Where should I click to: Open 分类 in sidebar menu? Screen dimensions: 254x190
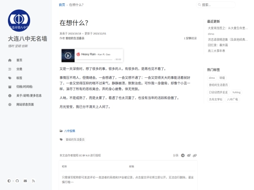pyautogui.click(x=19, y=69)
